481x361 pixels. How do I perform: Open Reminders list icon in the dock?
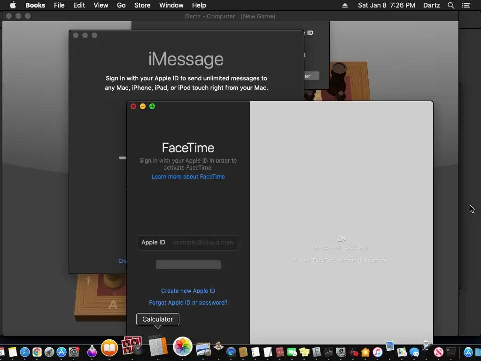256,352
